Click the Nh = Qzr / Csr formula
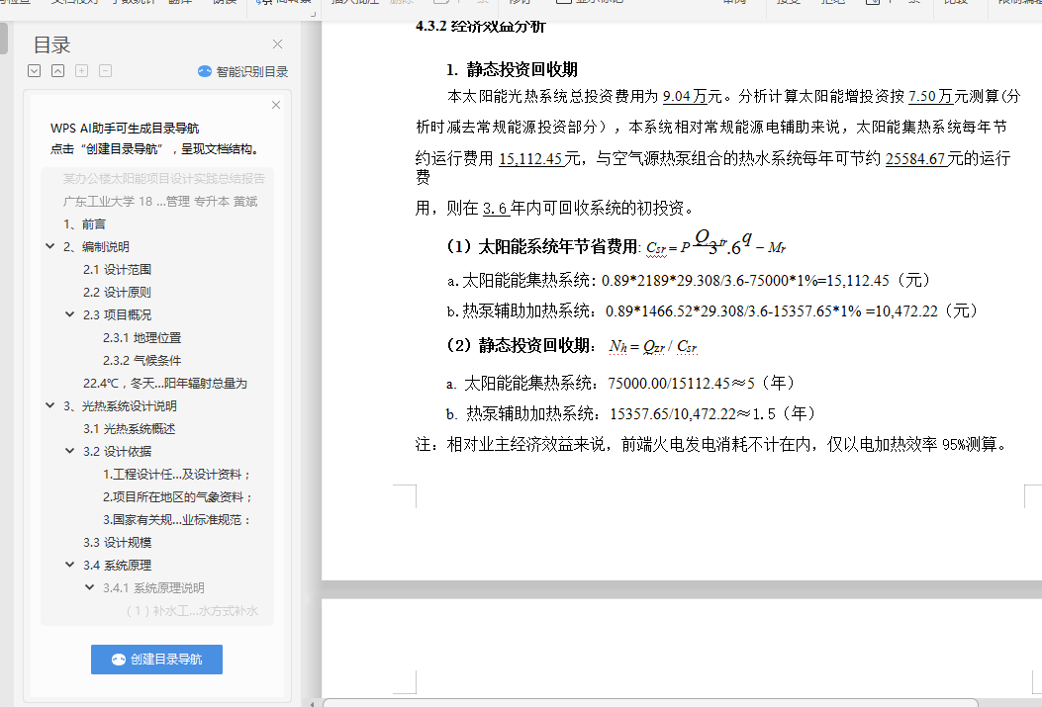1042x707 pixels. [x=652, y=346]
